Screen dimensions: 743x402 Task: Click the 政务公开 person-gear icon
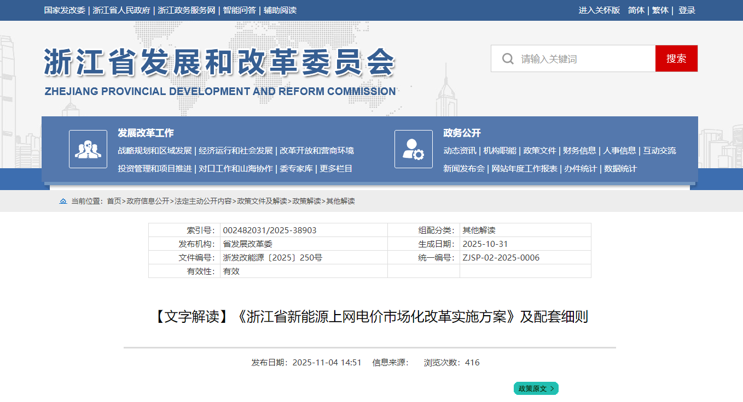[x=413, y=149]
